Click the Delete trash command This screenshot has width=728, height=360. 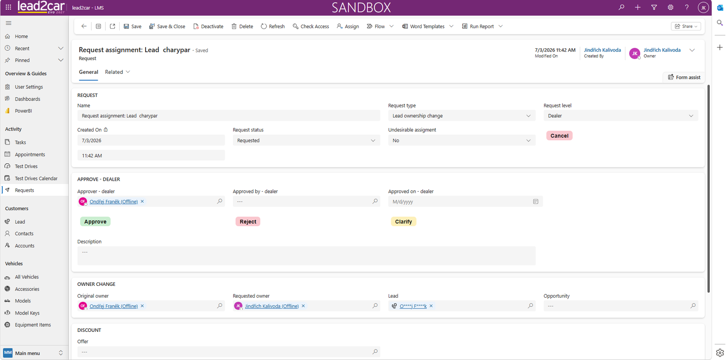242,26
